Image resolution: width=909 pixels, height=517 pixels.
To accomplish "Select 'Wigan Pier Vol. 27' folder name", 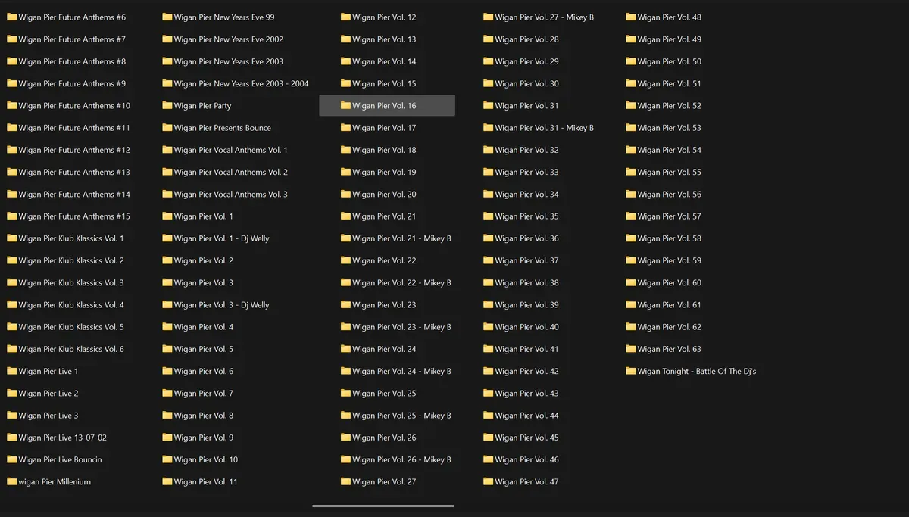I will pos(384,482).
